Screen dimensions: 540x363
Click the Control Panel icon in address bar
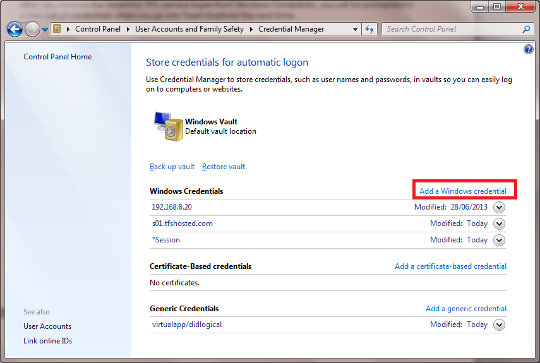(x=57, y=29)
